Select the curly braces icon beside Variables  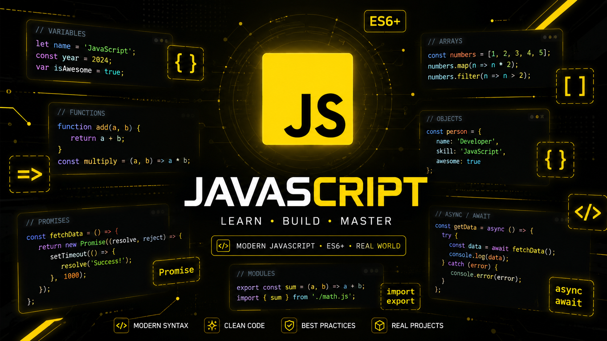[x=186, y=63]
